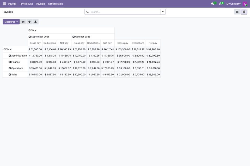Open the conversations chat icon
The image size is (250, 166).
click(x=212, y=4)
